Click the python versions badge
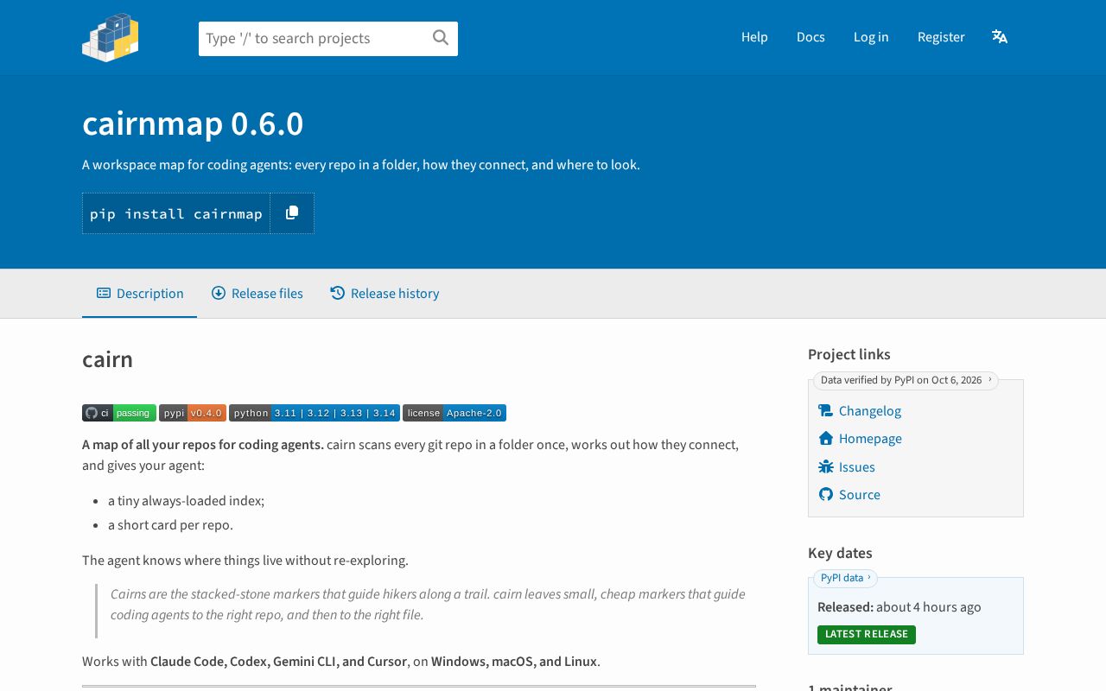Viewport: 1106px width, 691px height. pos(315,413)
